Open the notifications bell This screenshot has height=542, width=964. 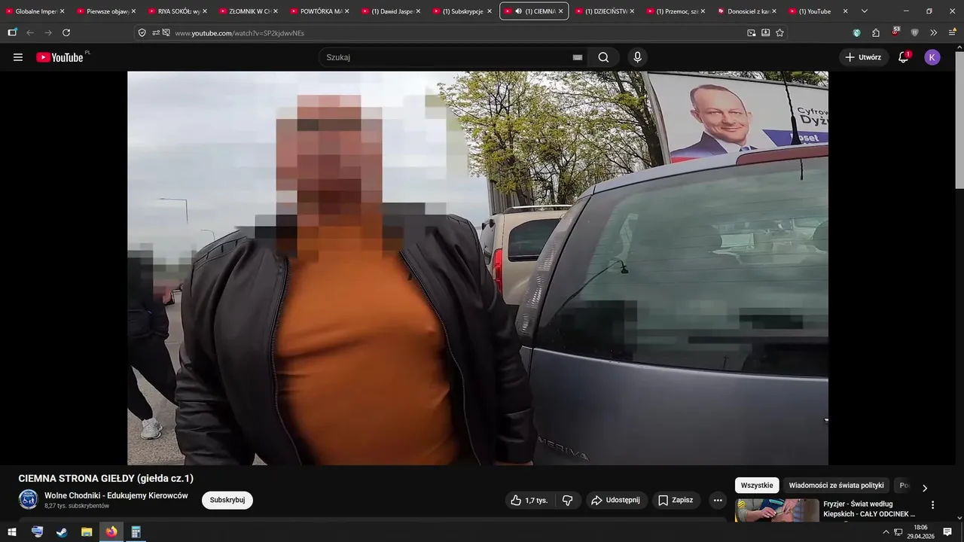pyautogui.click(x=904, y=57)
